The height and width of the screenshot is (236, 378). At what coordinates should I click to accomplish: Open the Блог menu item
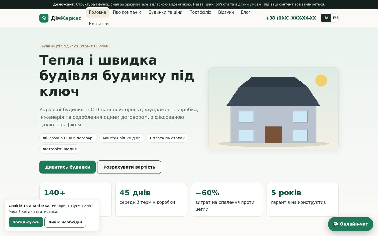[x=246, y=12]
